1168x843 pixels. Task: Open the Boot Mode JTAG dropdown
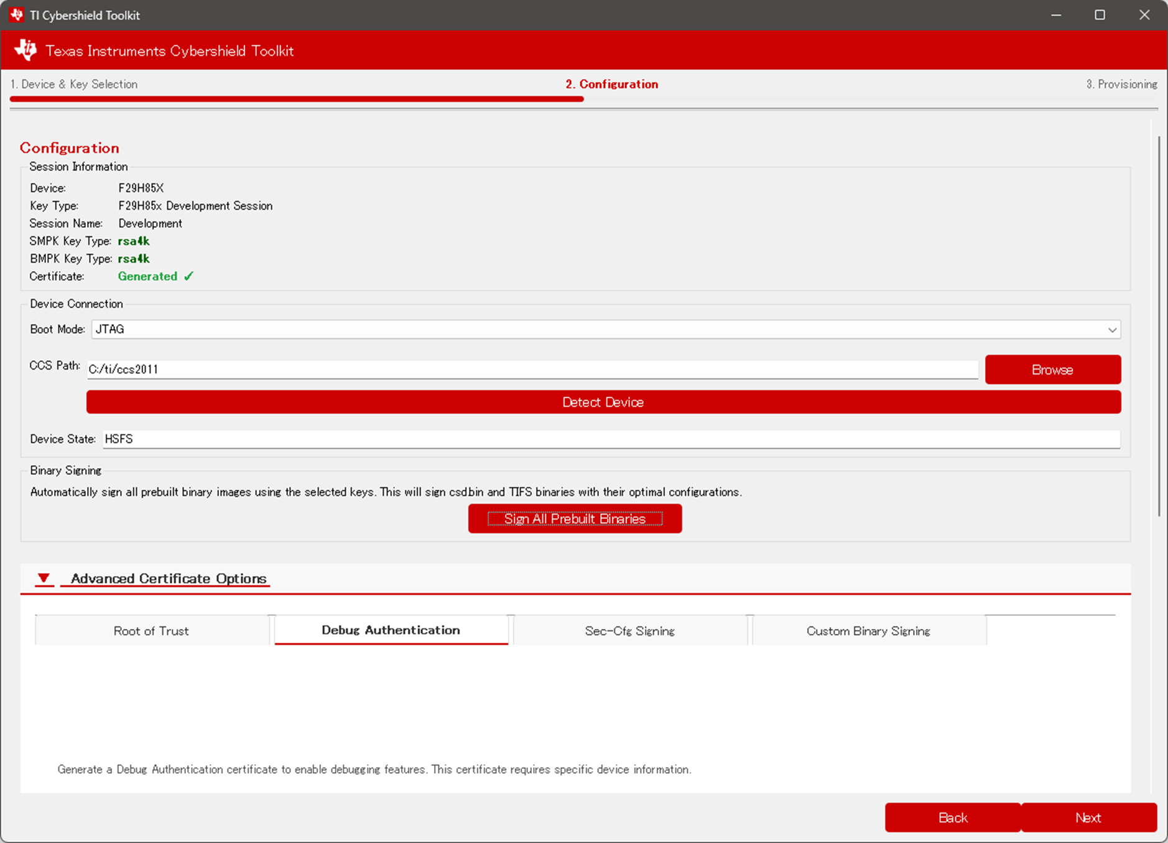coord(606,329)
